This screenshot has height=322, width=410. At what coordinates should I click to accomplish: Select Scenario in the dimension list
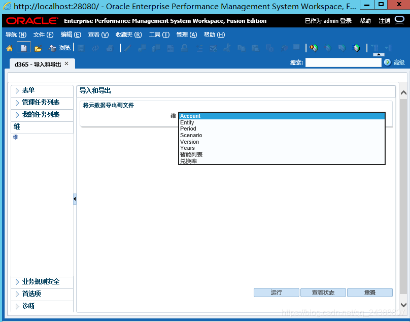282,135
